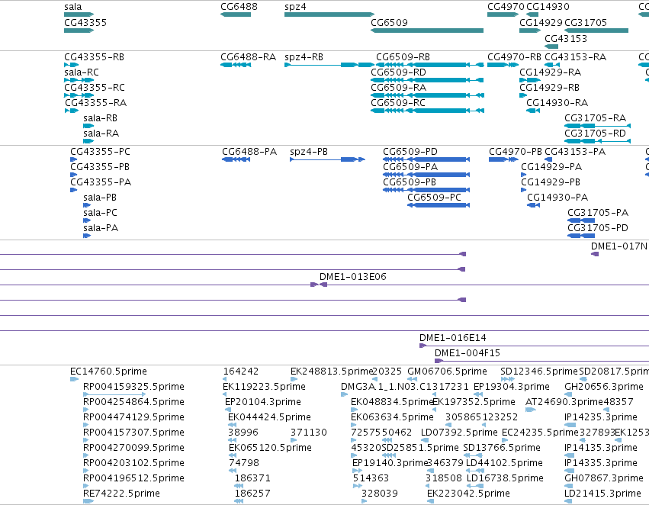Select the spz4 gene bar
This screenshot has height=505, width=649.
point(329,14)
